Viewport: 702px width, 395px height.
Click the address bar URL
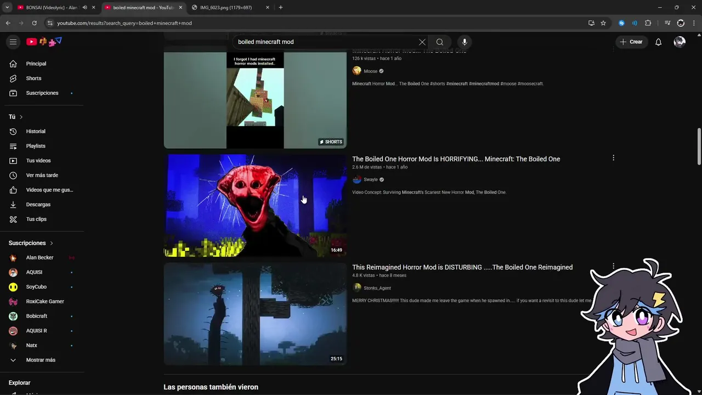(124, 23)
